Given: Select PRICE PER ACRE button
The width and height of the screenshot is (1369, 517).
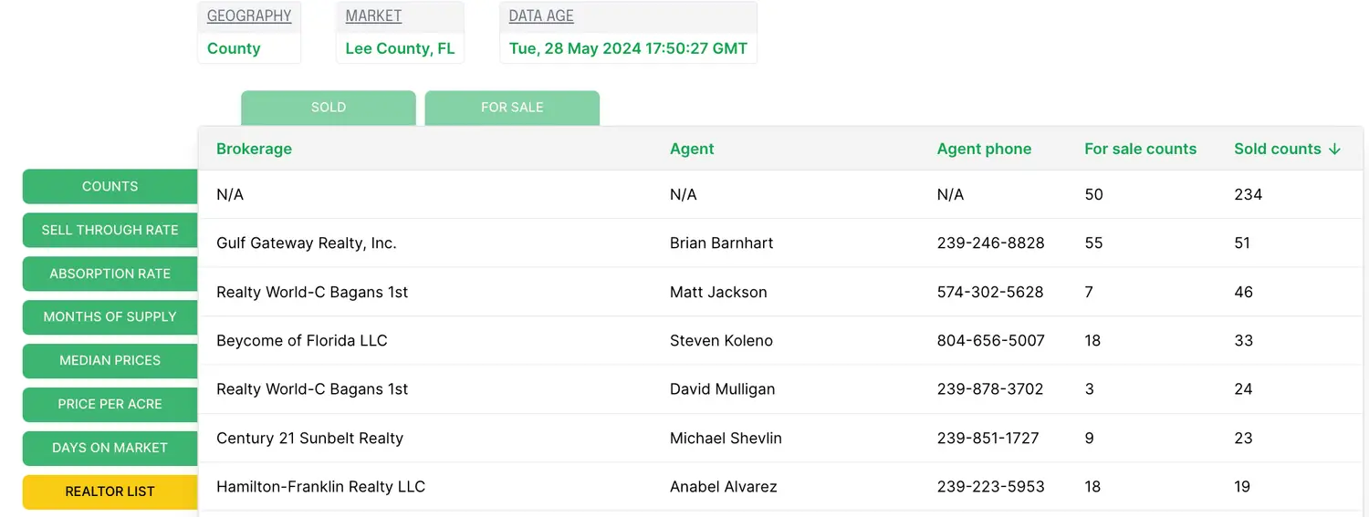Looking at the screenshot, I should 110,404.
